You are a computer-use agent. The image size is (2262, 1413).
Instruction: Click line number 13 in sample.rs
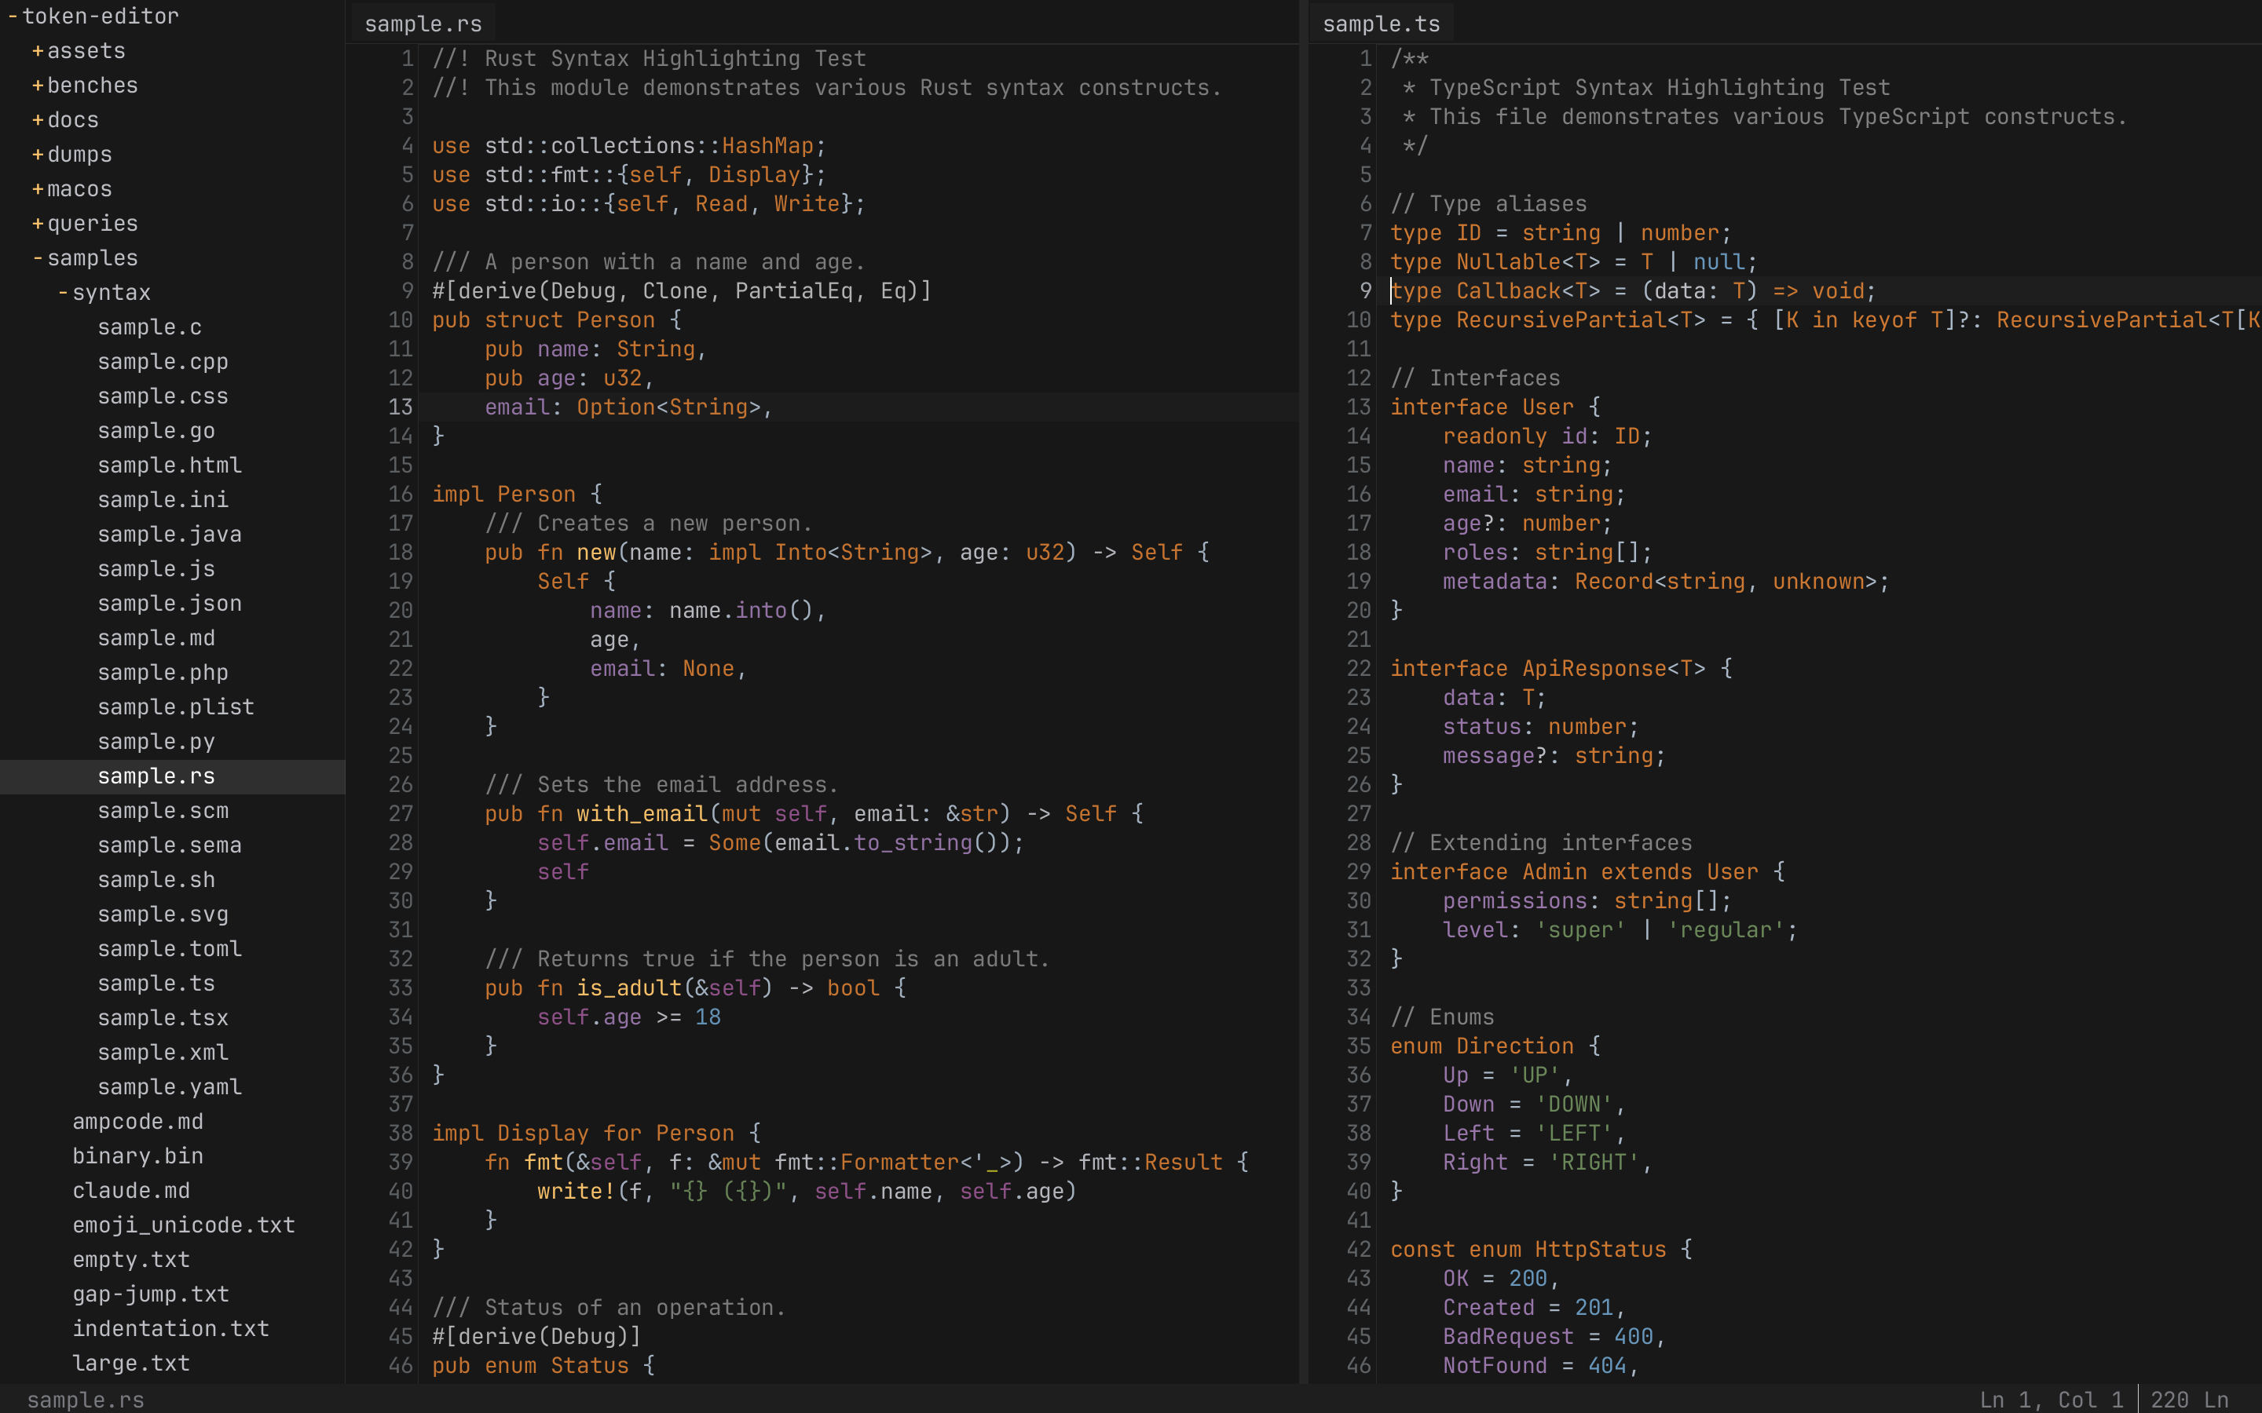point(401,407)
